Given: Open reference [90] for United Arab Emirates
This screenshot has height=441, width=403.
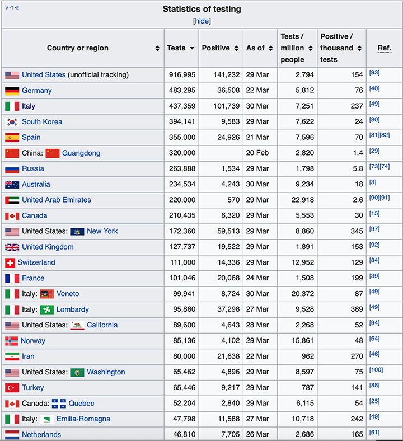Looking at the screenshot, I should click(374, 198).
